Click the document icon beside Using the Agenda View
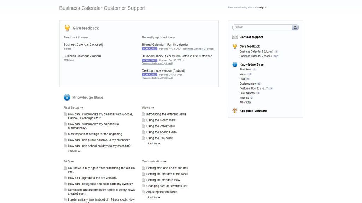The image size is (362, 203). (144, 132)
